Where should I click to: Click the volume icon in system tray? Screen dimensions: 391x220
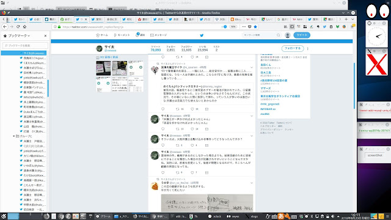pos(332,216)
